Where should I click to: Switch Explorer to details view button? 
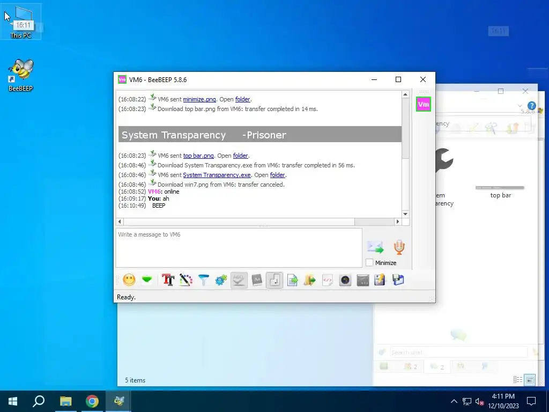pos(517,379)
